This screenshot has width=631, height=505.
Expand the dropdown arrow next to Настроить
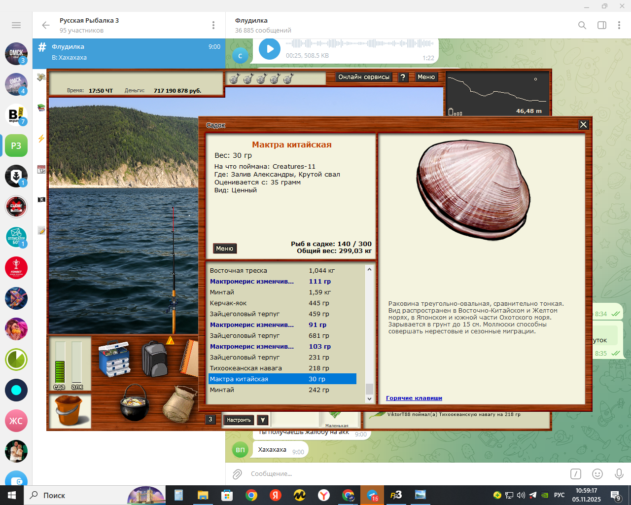click(263, 420)
